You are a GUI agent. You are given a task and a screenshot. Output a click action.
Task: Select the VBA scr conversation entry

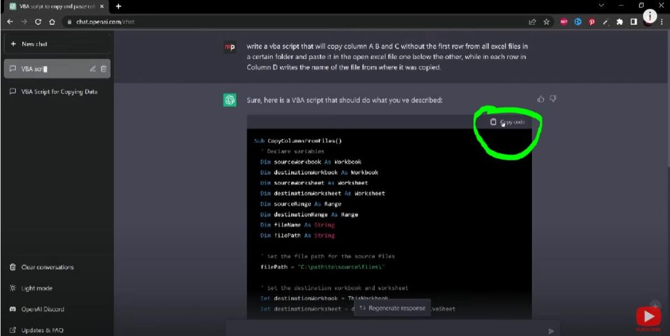(58, 69)
